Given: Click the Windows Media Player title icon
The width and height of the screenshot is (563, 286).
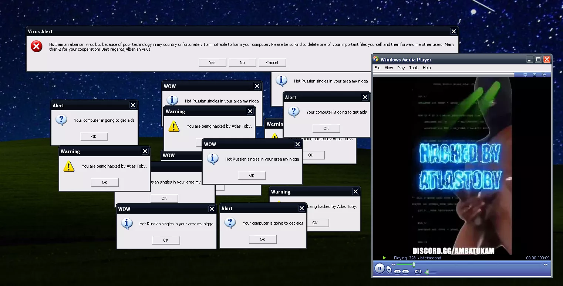Looking at the screenshot, I should point(376,59).
